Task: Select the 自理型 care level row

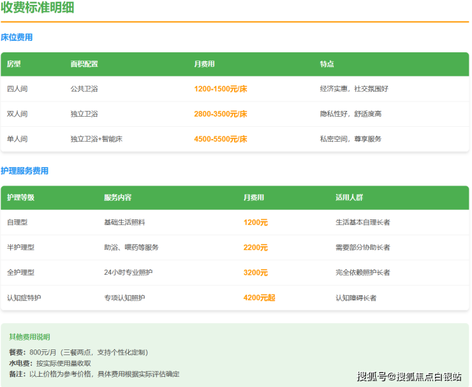Action: [17, 223]
